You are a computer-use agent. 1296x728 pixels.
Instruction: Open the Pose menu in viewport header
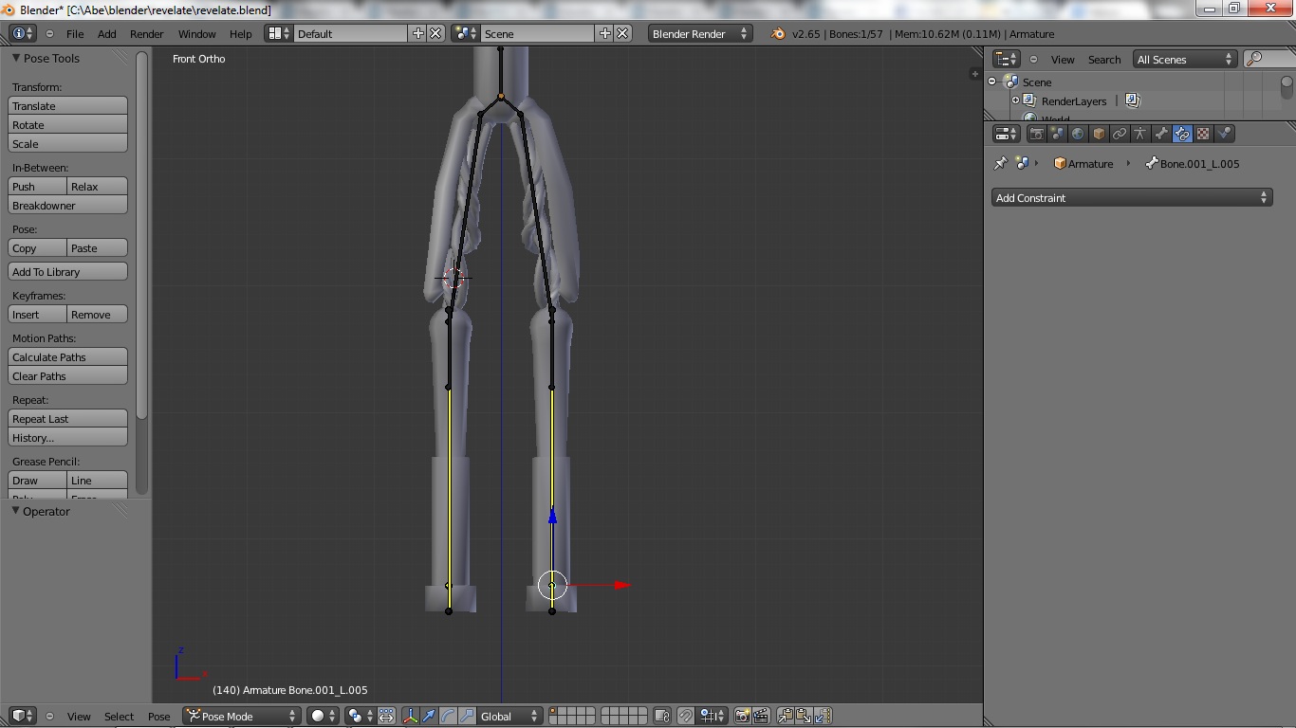click(x=159, y=716)
